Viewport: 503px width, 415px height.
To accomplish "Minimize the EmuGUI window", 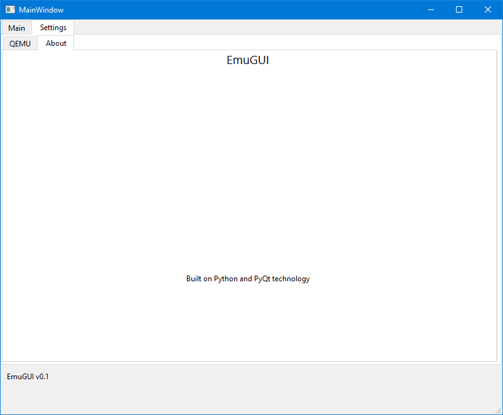I will (431, 9).
